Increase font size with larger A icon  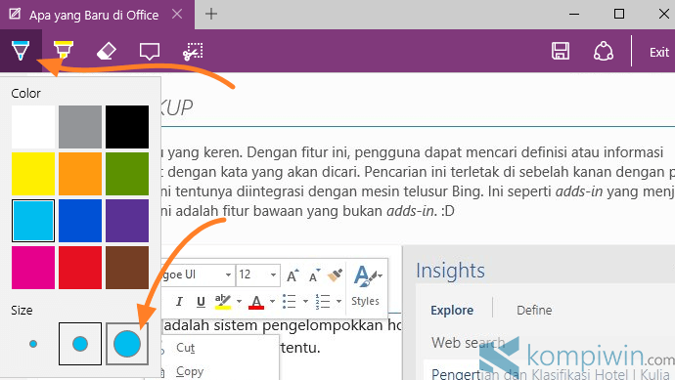pos(293,275)
